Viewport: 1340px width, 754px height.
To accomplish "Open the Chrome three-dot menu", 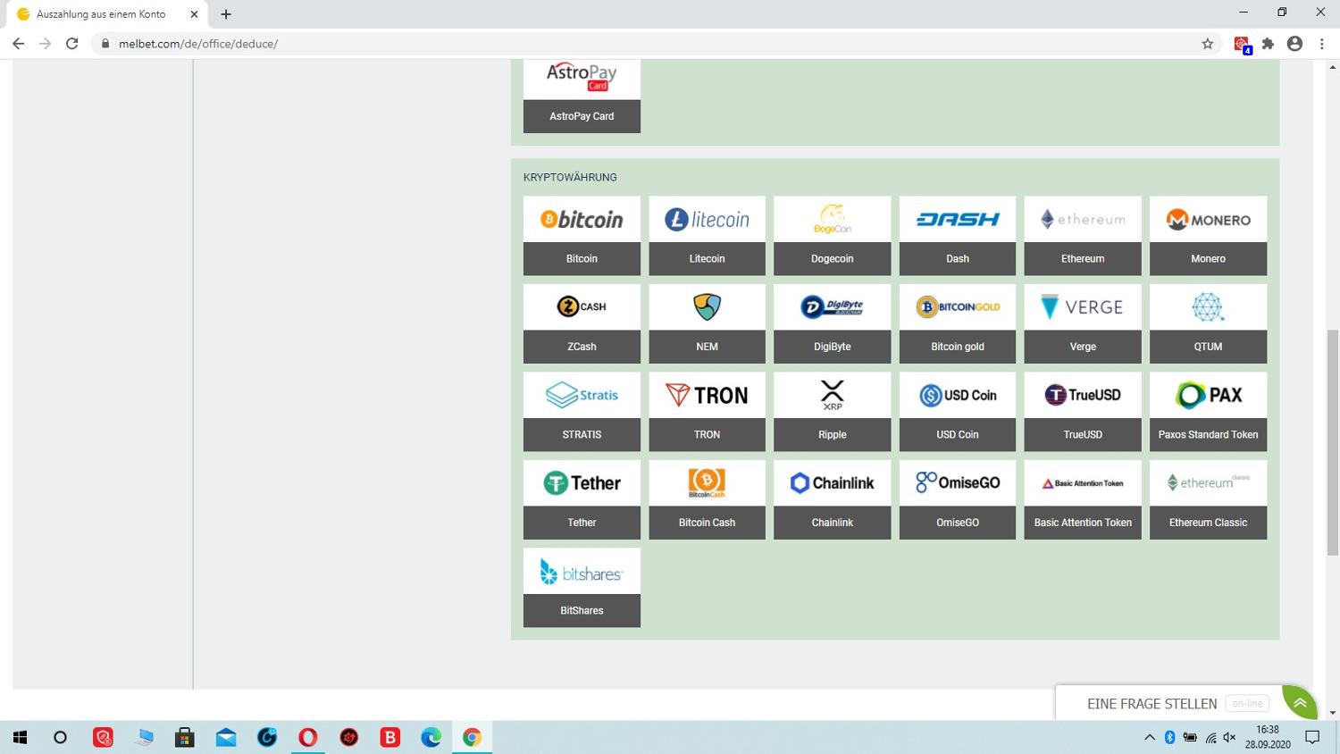I will click(x=1322, y=44).
